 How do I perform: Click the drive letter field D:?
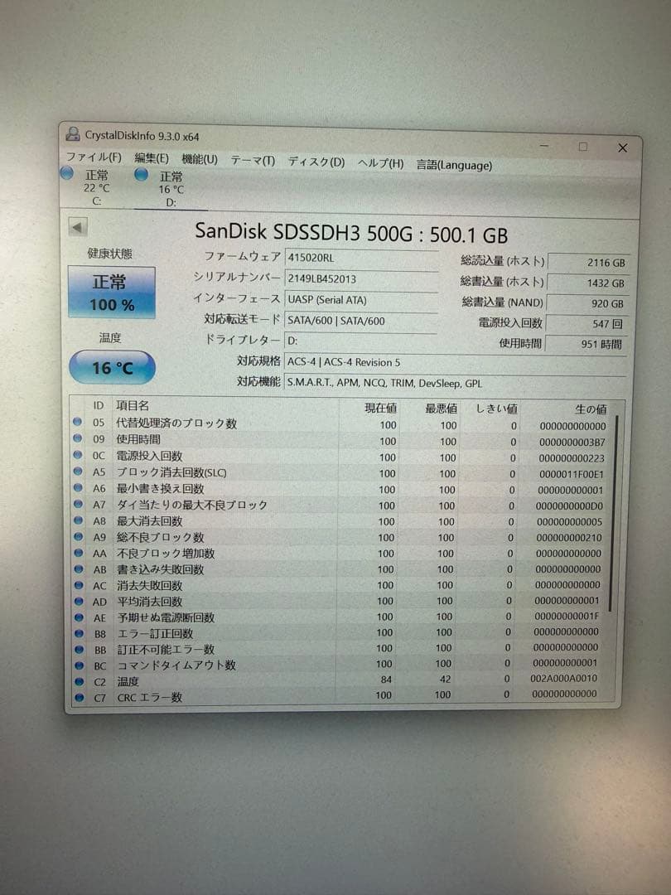(x=361, y=341)
